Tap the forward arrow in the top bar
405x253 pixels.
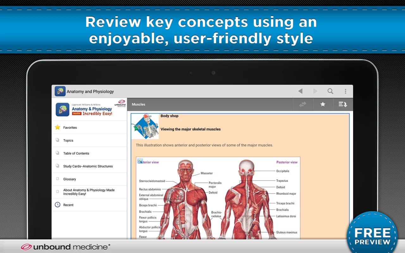(x=315, y=91)
